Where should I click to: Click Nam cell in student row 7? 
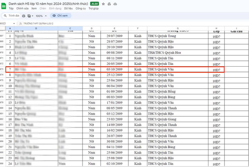[x=92, y=69]
